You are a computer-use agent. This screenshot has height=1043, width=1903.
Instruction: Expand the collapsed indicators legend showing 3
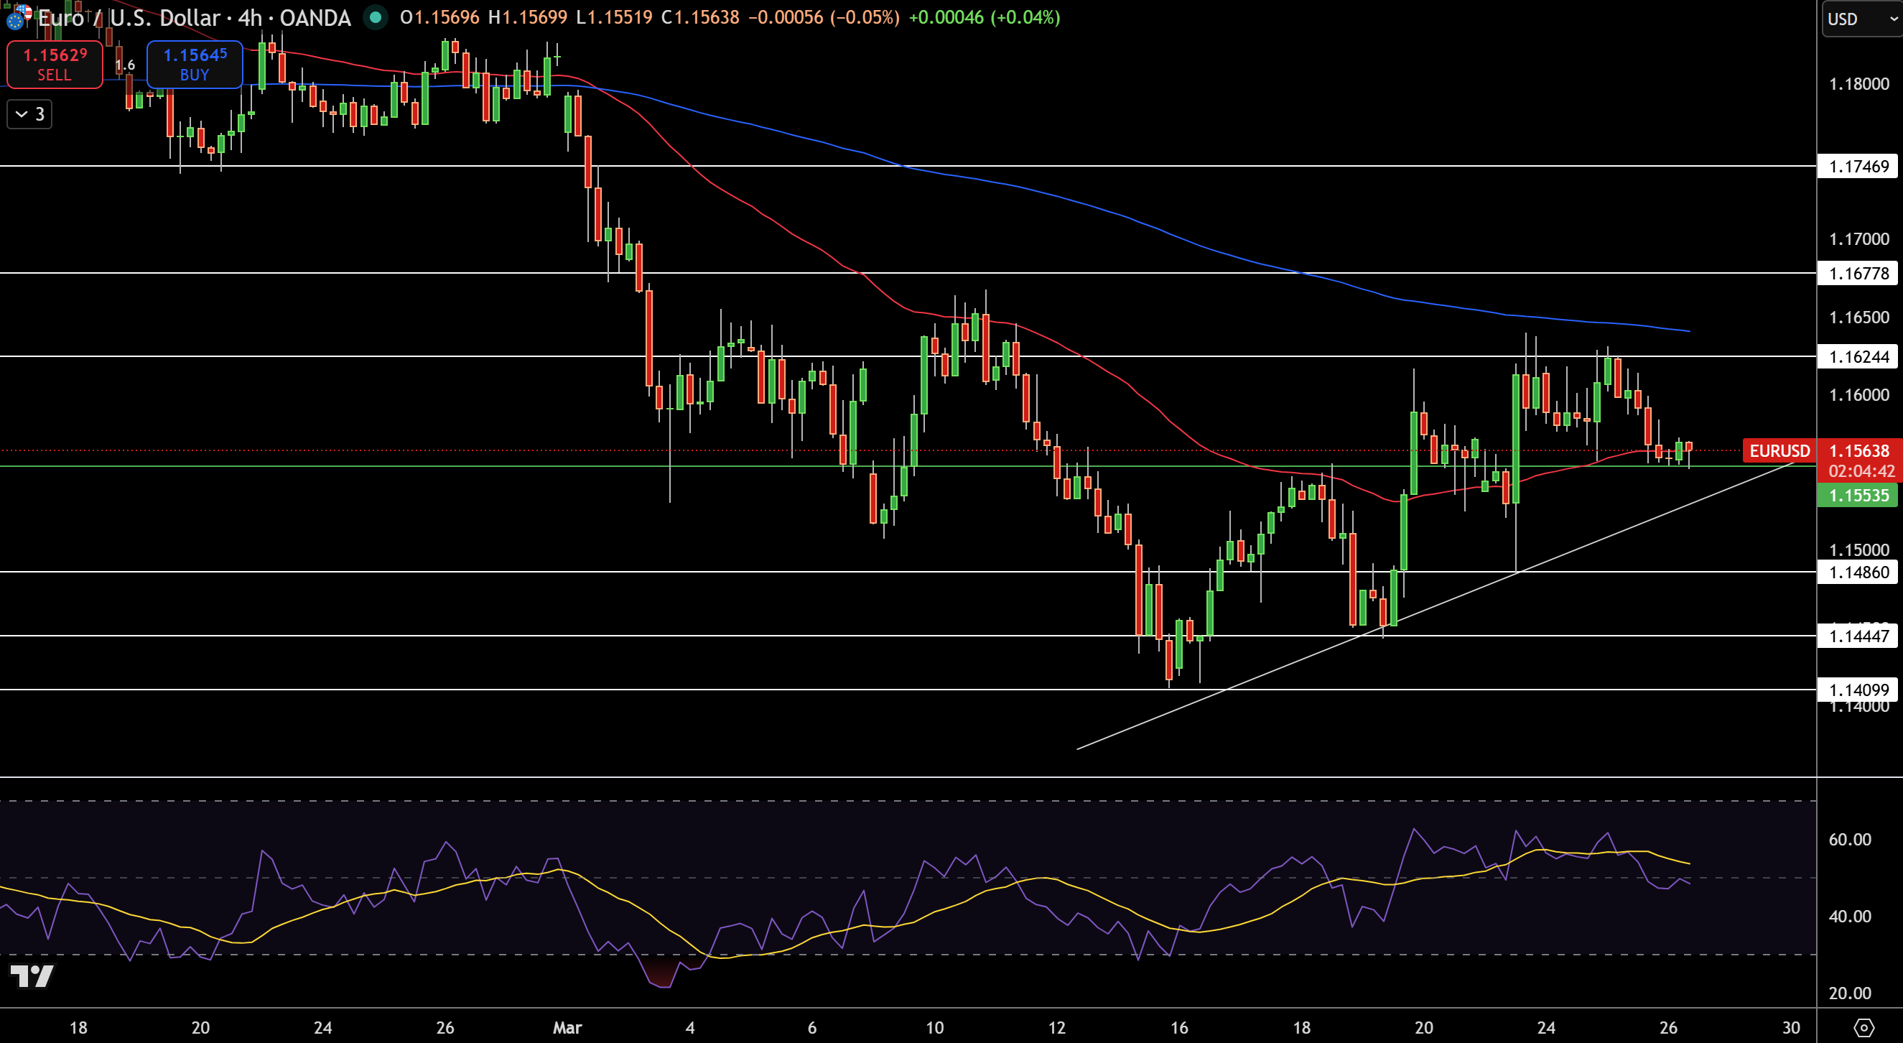click(29, 113)
